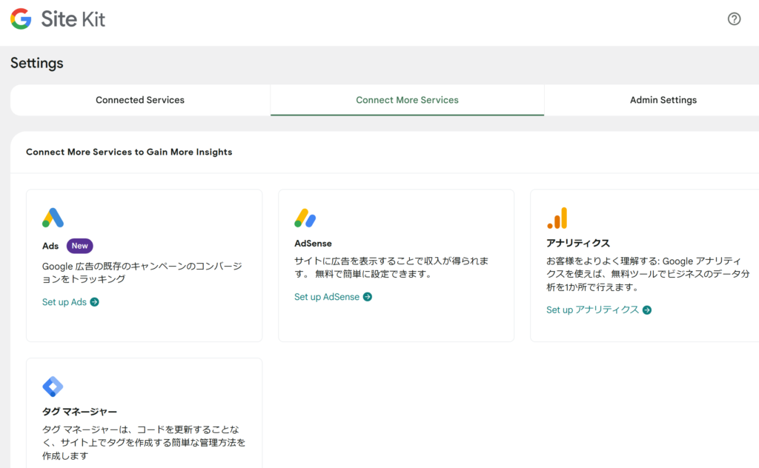Click the Ads description 'Google 広告の既存のキャンペーン…'

pyautogui.click(x=142, y=273)
